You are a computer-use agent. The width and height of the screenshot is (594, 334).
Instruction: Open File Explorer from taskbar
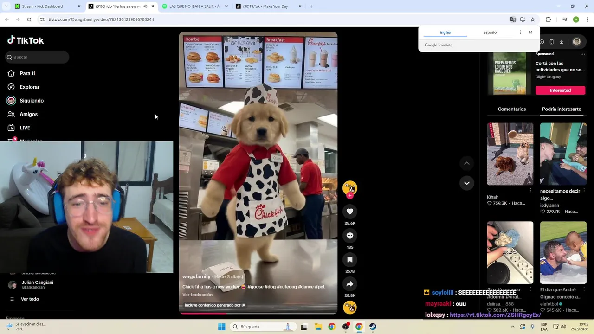tap(318, 327)
